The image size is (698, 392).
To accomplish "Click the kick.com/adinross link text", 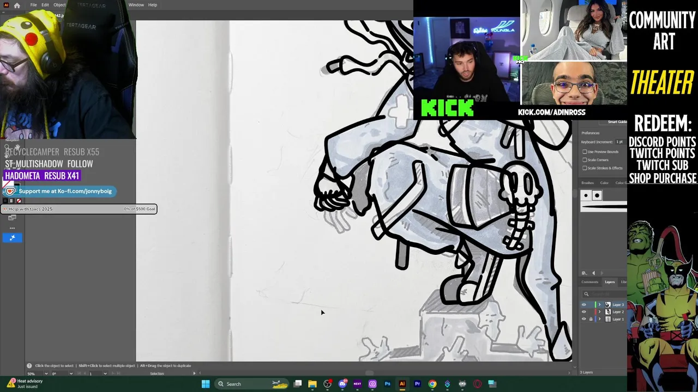I will 551,112.
